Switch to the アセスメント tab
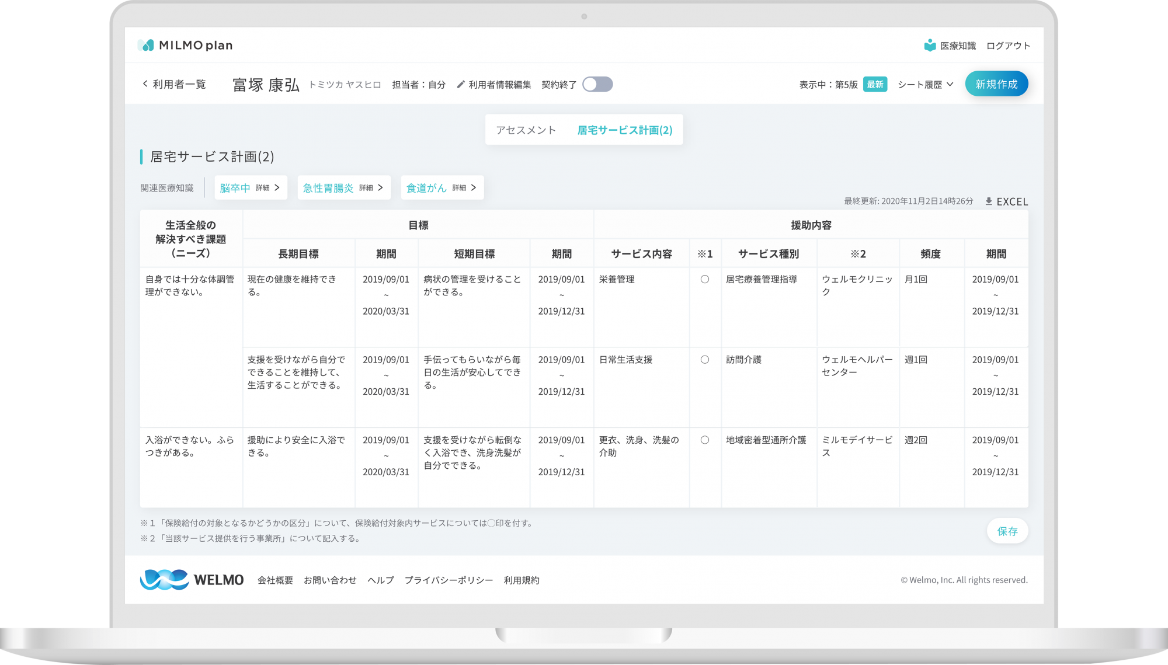 (526, 130)
